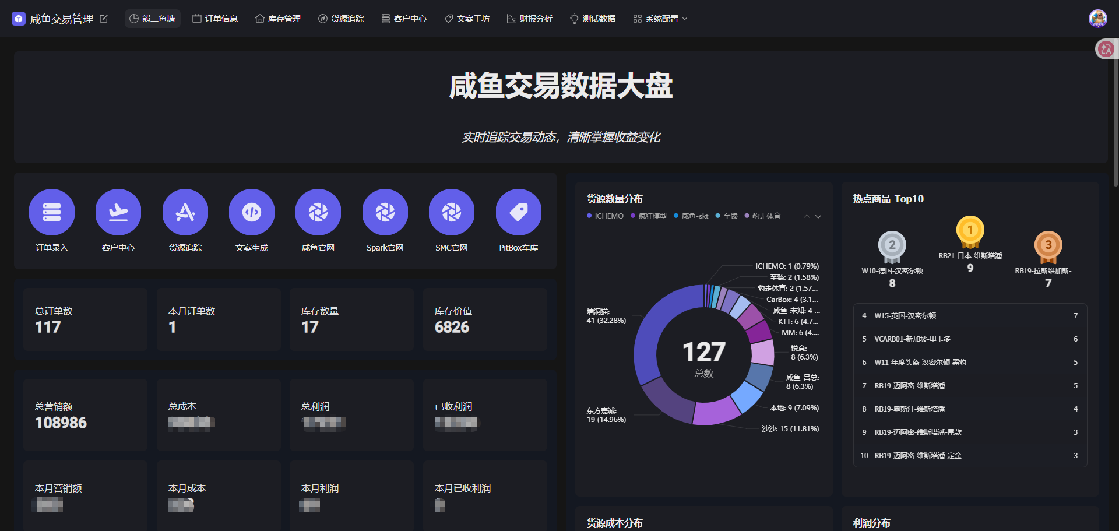The image size is (1119, 531).
Task: Click the 总成本 card
Action: [219, 415]
